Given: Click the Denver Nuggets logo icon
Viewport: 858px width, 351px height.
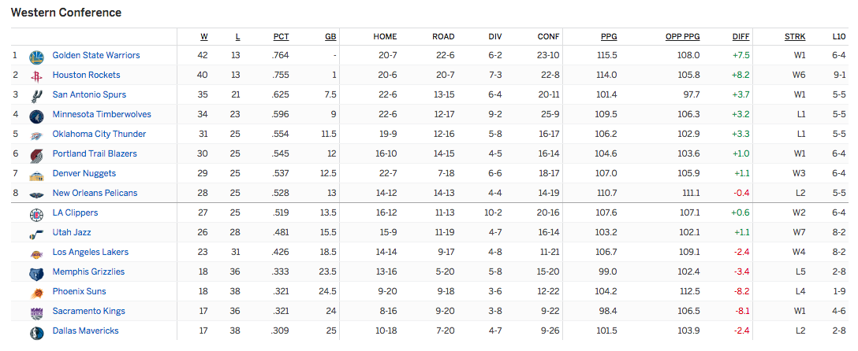Looking at the screenshot, I should (36, 174).
